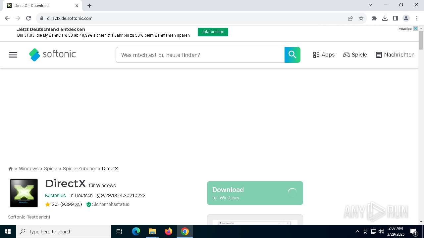This screenshot has height=238, width=424.
Task: Open the Spiele section
Action: point(355,55)
